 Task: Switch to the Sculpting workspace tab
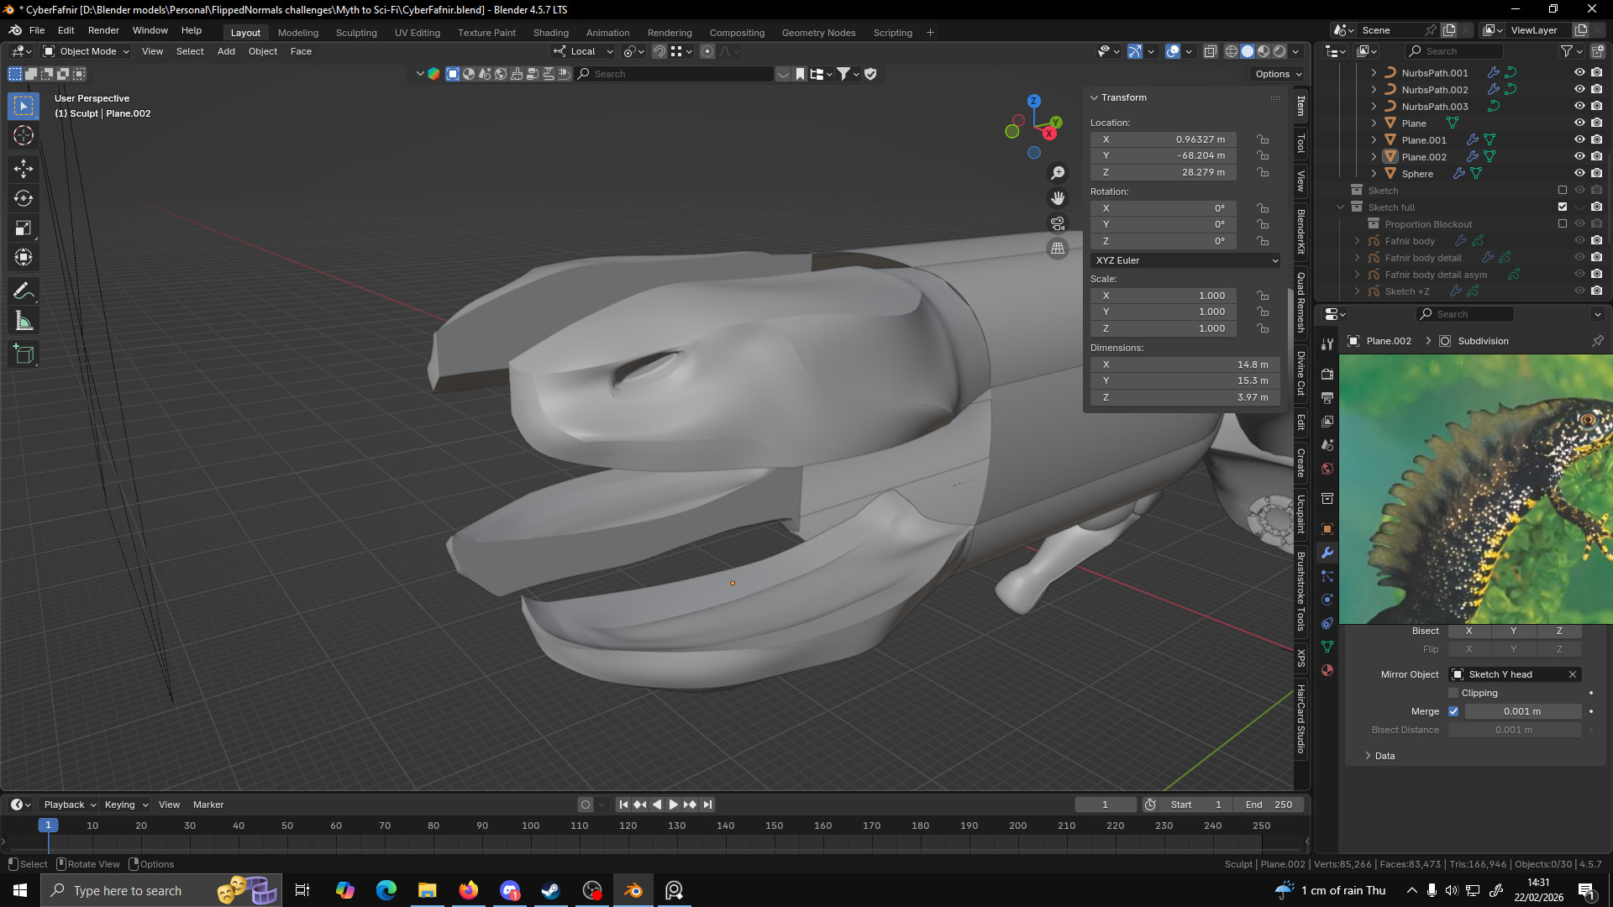click(x=356, y=33)
